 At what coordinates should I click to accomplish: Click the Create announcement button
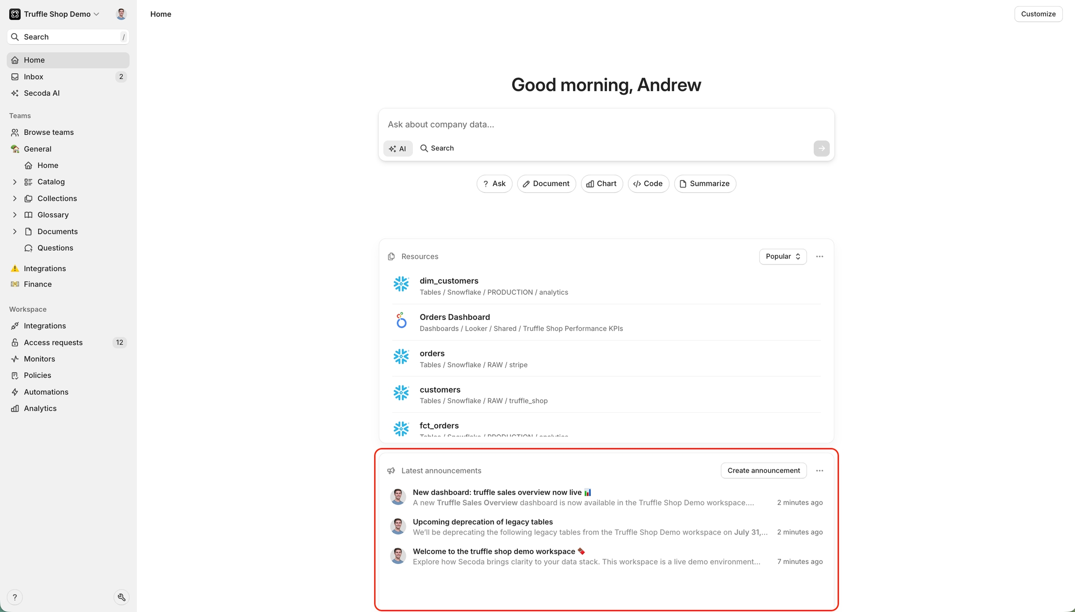[x=763, y=471]
